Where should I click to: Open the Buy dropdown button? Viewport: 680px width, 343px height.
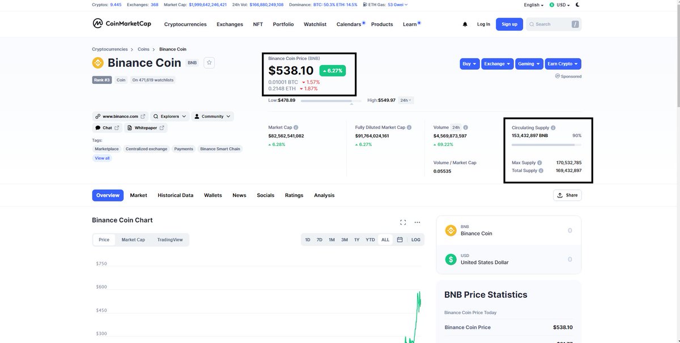pos(470,64)
